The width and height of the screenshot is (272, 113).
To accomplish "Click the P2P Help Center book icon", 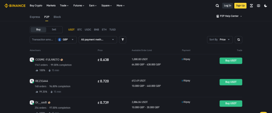I will click(x=218, y=16).
